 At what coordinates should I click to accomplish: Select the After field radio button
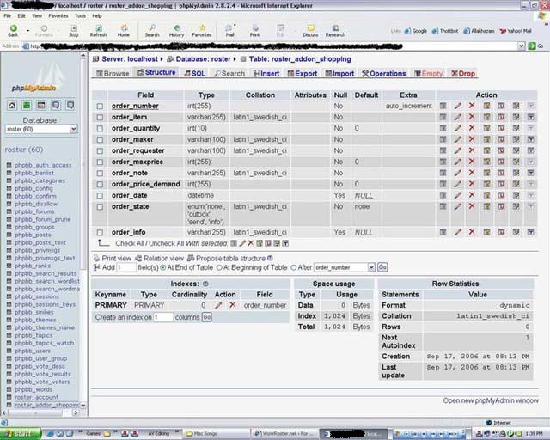point(294,268)
